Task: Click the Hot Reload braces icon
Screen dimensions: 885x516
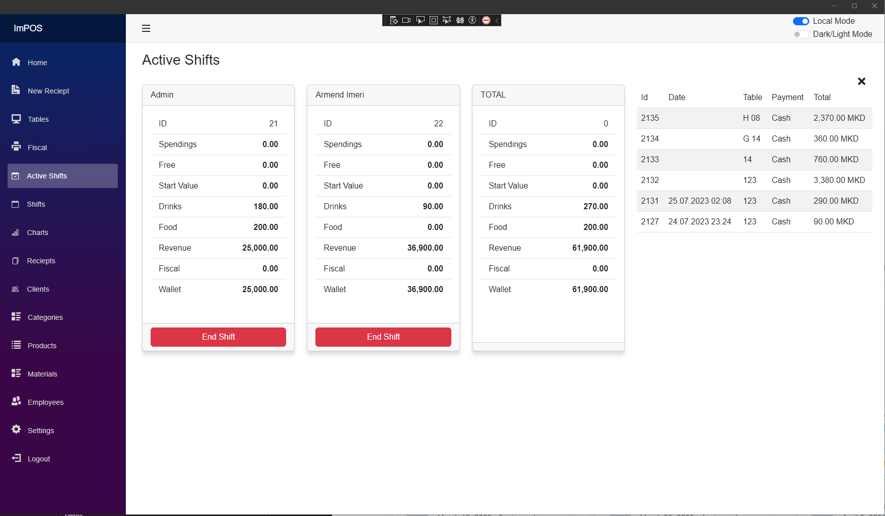Action: (460, 20)
